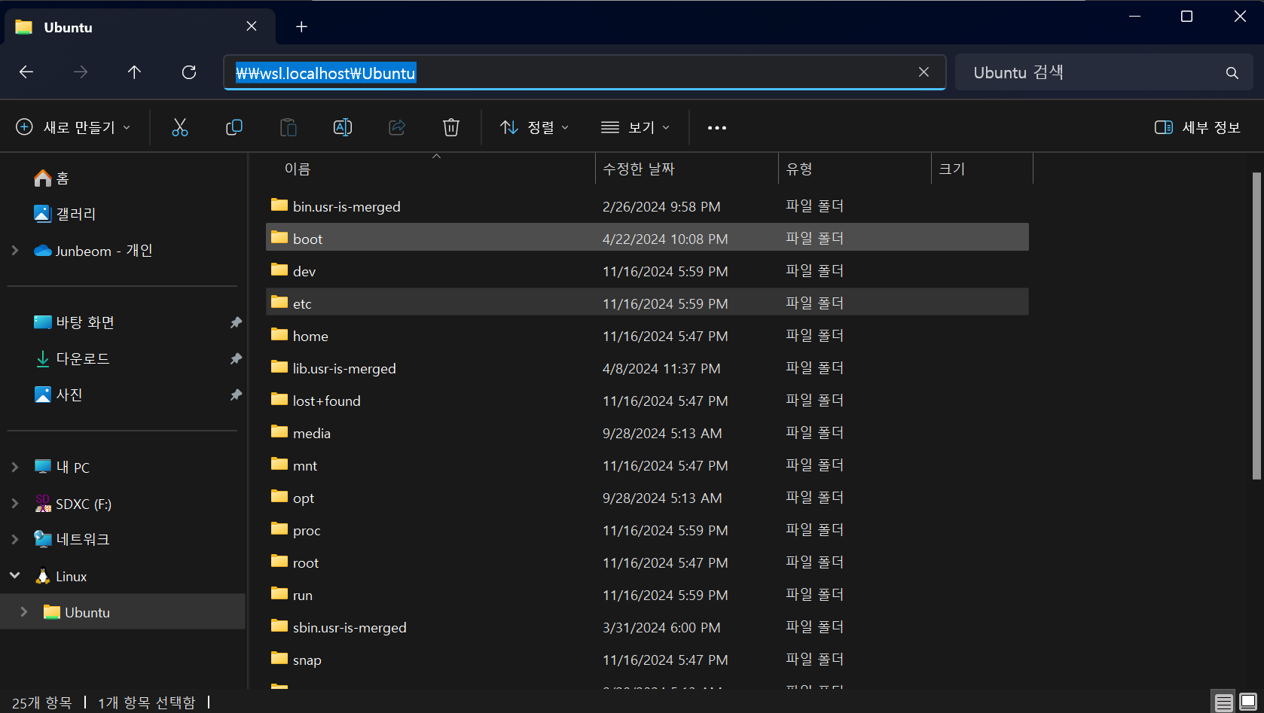Close the Ubuntu tab
Screen dimensions: 1264x713
(252, 26)
